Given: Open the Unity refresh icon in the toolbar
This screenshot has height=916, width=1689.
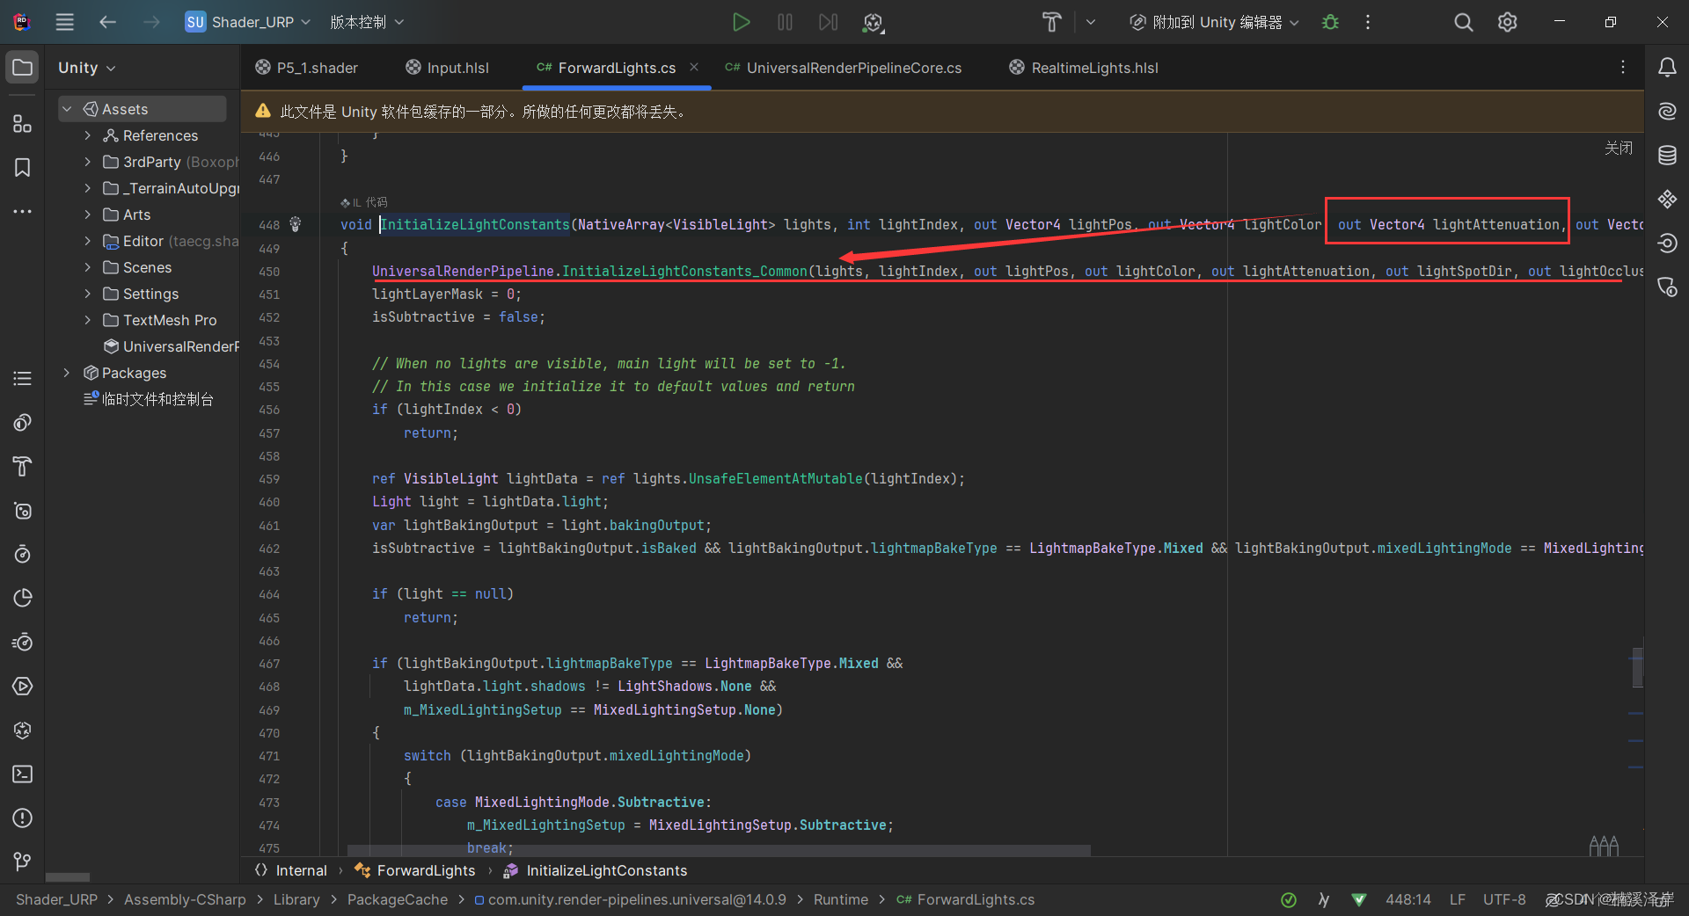Looking at the screenshot, I should point(873,23).
